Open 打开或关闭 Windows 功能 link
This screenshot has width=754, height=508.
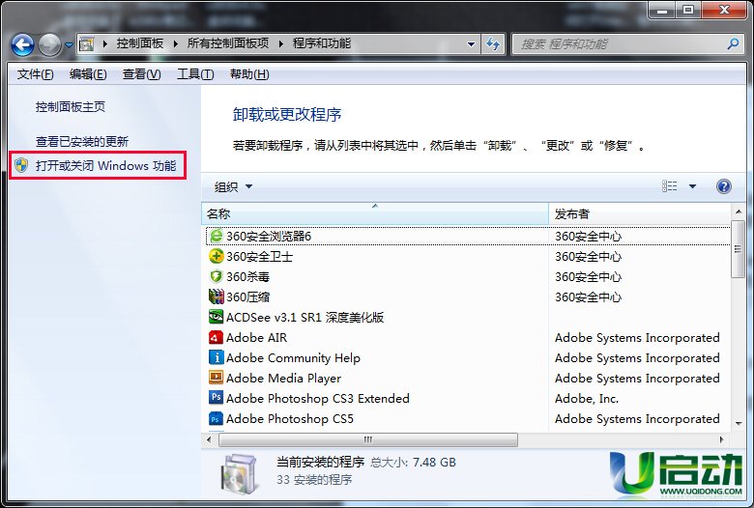click(x=105, y=166)
